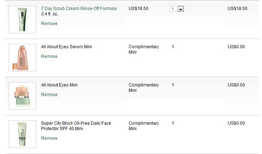Viewport: 262px width, 154px height.
Task: Click quantity 1 in All About Eyes Mini row
Action: pos(173,85)
